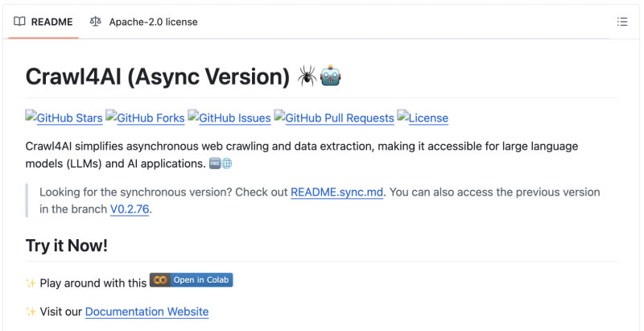Visit the Documentation Website link
Viewport: 644px width, 331px height.
click(x=147, y=312)
